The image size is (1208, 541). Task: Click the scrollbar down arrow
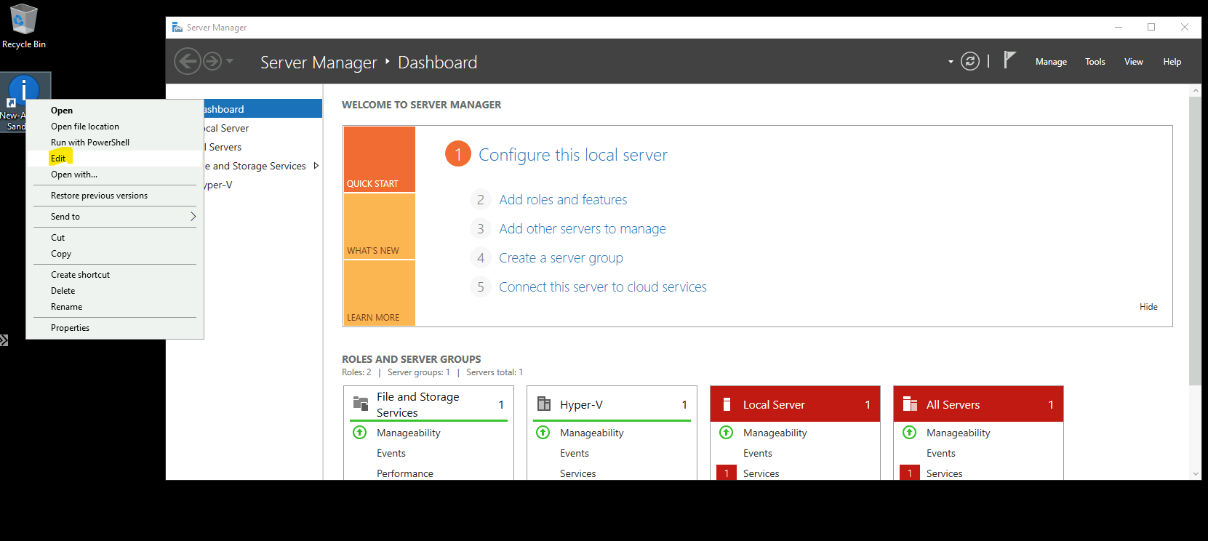[1195, 473]
